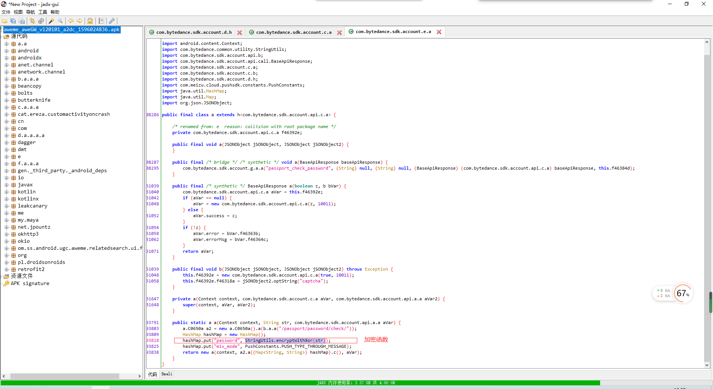Click the beancopy package icon
713x389 pixels.
(x=13, y=86)
